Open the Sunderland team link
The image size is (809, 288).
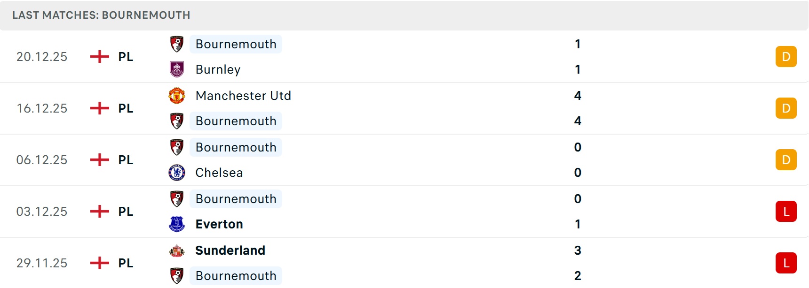click(x=230, y=250)
